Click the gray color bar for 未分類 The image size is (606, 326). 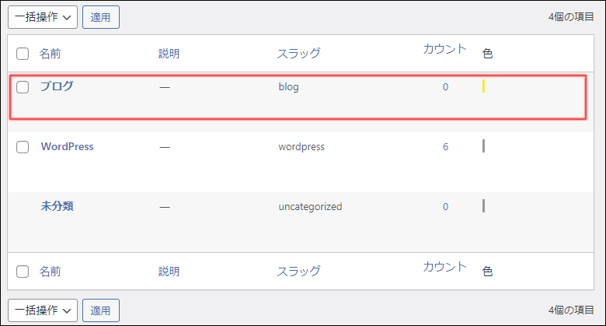point(483,205)
